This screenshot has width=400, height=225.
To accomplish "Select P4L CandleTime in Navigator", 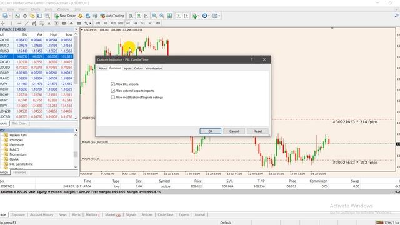I will point(21,164).
